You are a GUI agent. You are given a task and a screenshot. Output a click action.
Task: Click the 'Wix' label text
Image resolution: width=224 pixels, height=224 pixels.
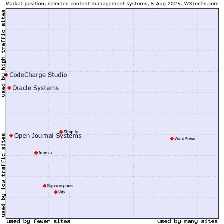tap(62, 192)
